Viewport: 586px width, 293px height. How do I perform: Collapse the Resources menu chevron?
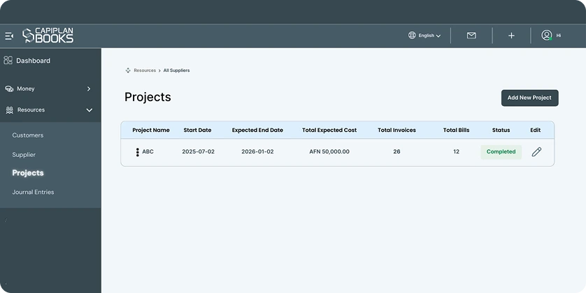coord(90,110)
